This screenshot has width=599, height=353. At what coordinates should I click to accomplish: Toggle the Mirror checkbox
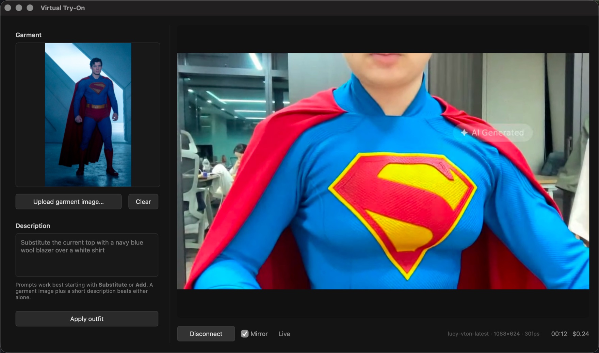pos(245,334)
